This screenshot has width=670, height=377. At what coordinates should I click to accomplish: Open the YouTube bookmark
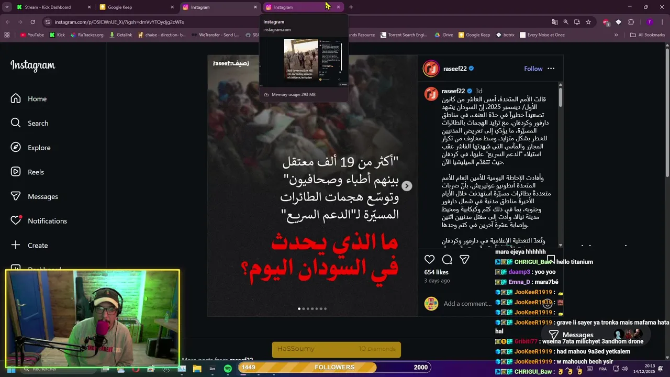pyautogui.click(x=32, y=35)
